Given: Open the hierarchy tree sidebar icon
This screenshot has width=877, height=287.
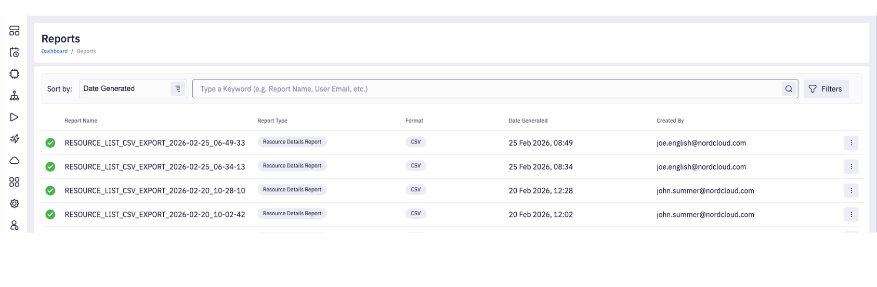Looking at the screenshot, I should pos(15,96).
